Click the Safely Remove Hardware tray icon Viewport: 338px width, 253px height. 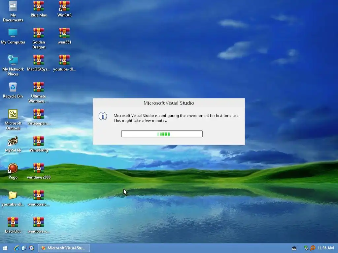(x=306, y=248)
